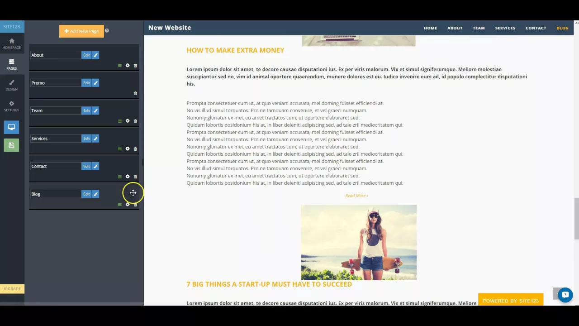Click the Read More link
This screenshot has width=579, height=326.
tap(356, 196)
